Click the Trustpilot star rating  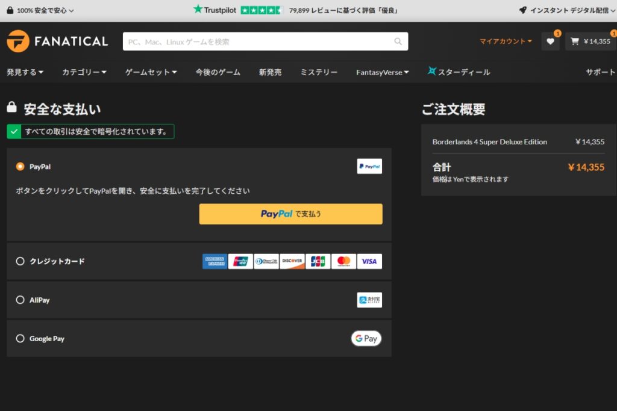[x=262, y=10]
